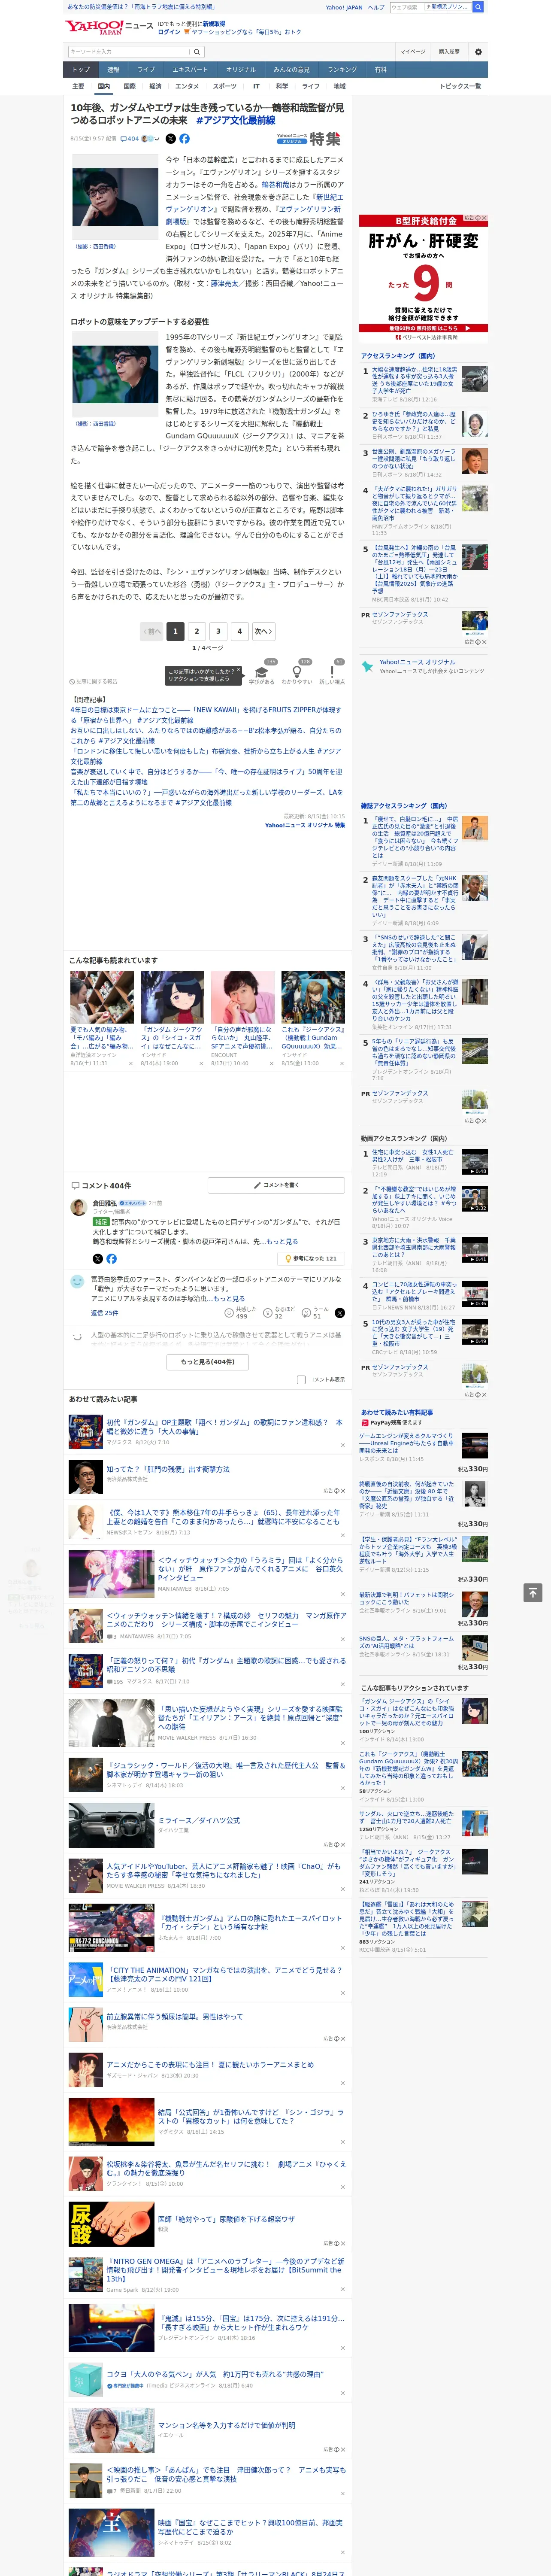The height and width of the screenshot is (2576, 551).
Task: Expand 返信 25件 replies
Action: click(104, 1313)
